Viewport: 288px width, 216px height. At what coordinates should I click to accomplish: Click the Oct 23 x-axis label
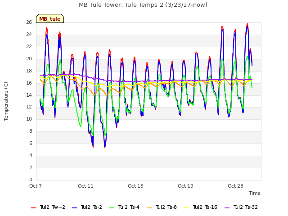click(235, 186)
